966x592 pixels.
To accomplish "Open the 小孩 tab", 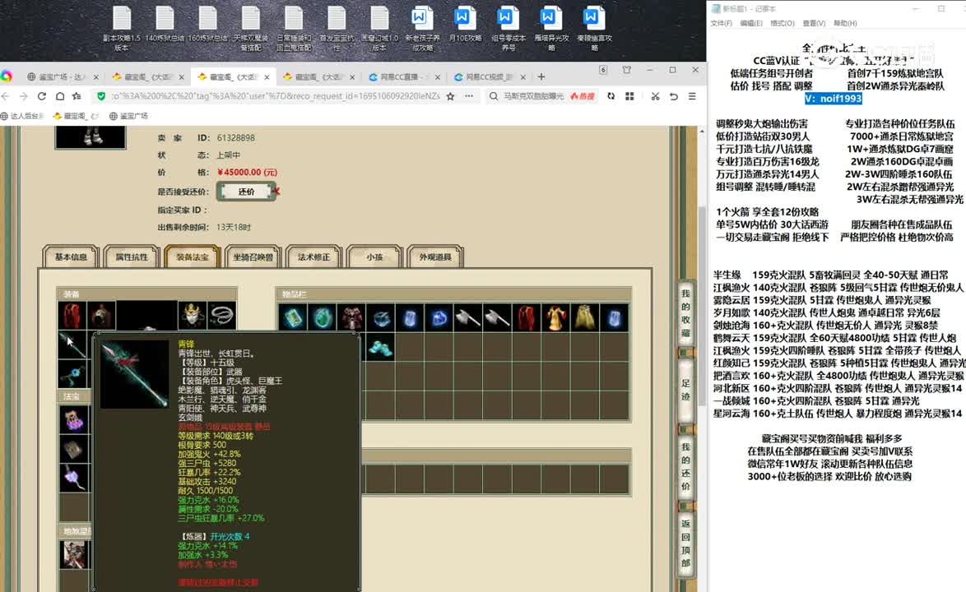I will pyautogui.click(x=374, y=257).
